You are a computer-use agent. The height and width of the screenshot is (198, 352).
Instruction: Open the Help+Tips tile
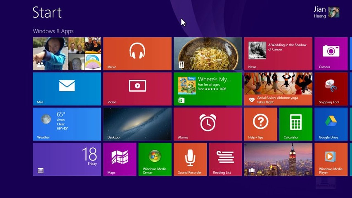[261, 124]
